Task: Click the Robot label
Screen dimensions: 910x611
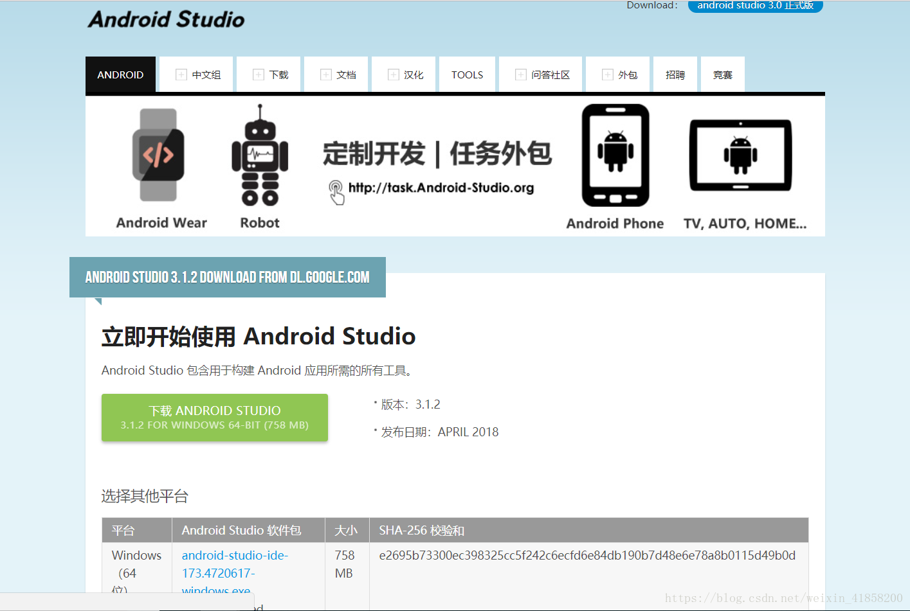Action: [x=260, y=223]
